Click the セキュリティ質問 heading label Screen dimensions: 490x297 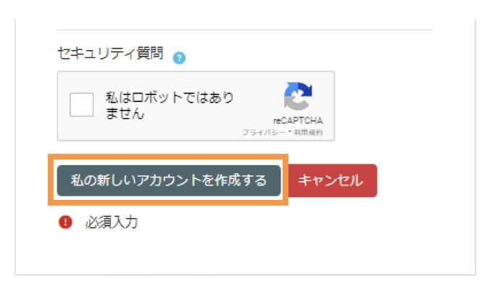[110, 53]
